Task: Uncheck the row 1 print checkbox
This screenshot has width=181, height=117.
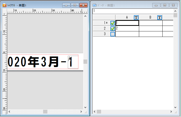Action: (x=113, y=23)
